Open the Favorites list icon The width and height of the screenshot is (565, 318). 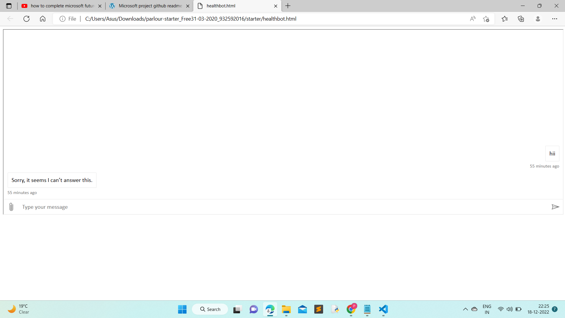(x=505, y=19)
